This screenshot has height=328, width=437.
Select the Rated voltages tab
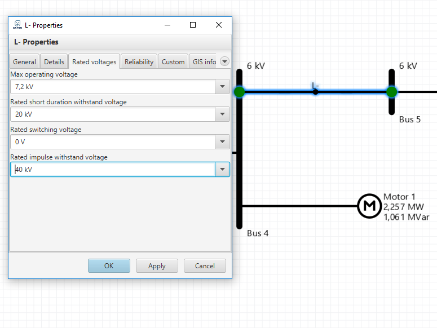[x=94, y=61]
